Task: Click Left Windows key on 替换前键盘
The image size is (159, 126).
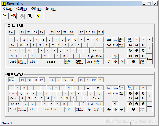Action: [23, 62]
